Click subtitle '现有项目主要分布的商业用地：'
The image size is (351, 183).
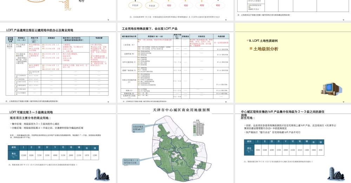pyautogui.click(x=31, y=118)
